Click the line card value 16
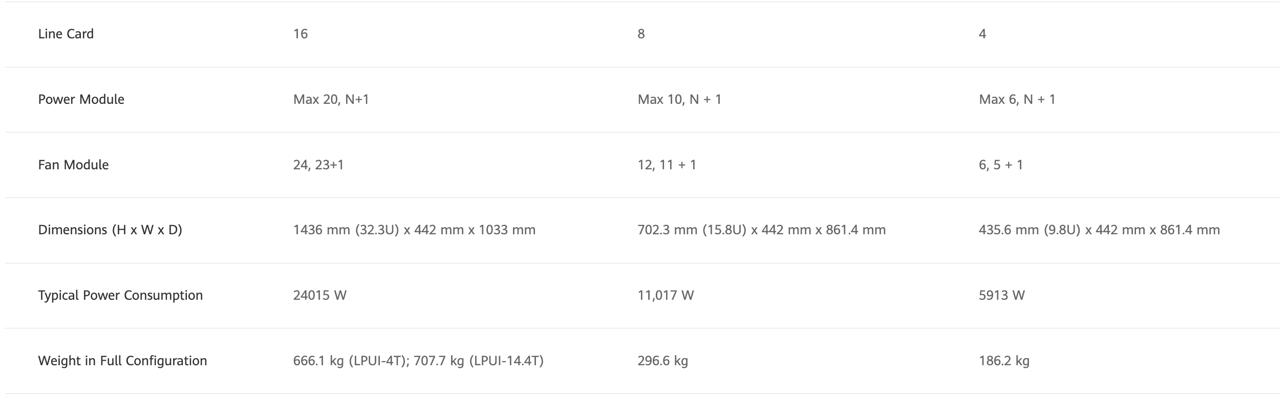The image size is (1286, 399). click(x=301, y=34)
